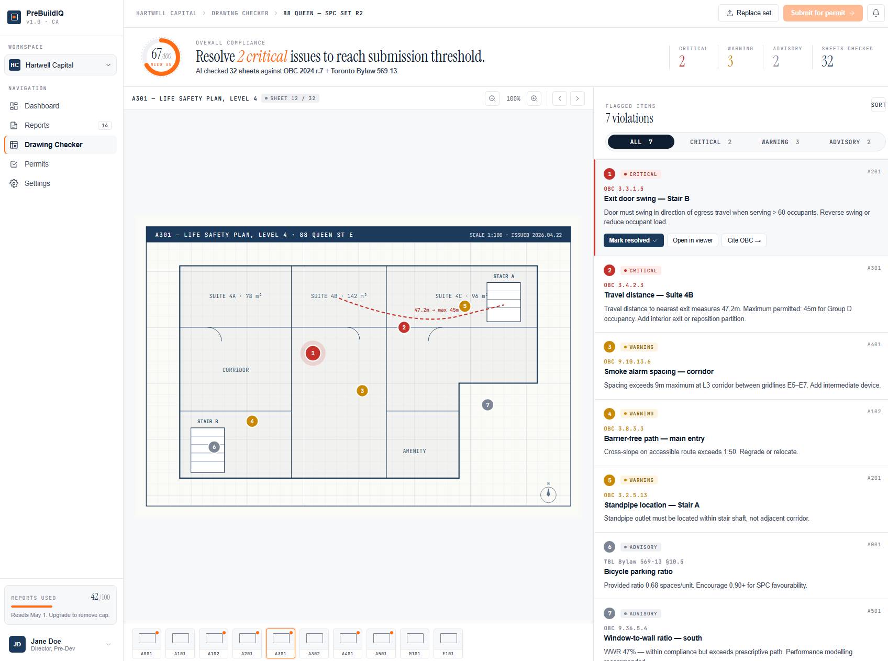
Task: Show only Advisory violations
Action: click(849, 142)
